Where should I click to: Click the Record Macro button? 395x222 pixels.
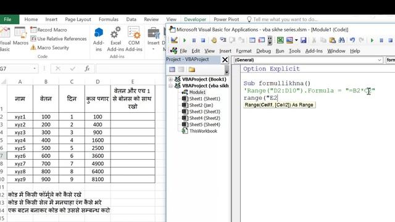pos(49,30)
